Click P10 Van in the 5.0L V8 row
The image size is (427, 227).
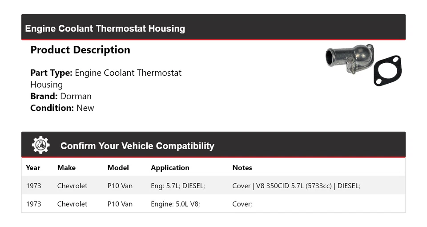point(120,204)
